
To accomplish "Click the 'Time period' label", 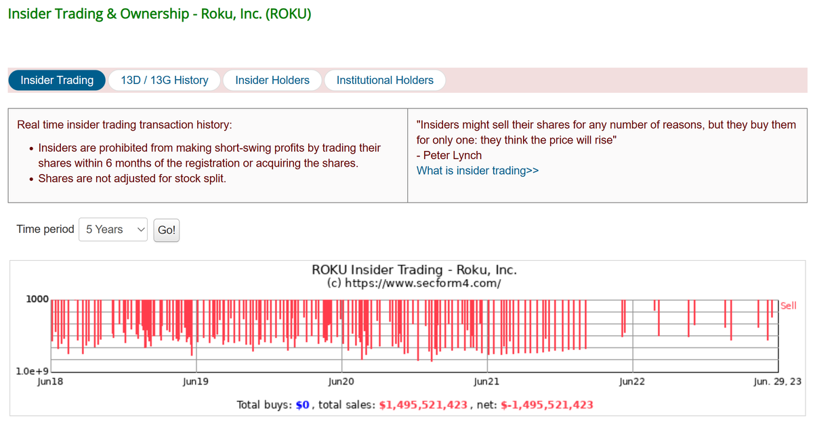I will click(x=45, y=229).
